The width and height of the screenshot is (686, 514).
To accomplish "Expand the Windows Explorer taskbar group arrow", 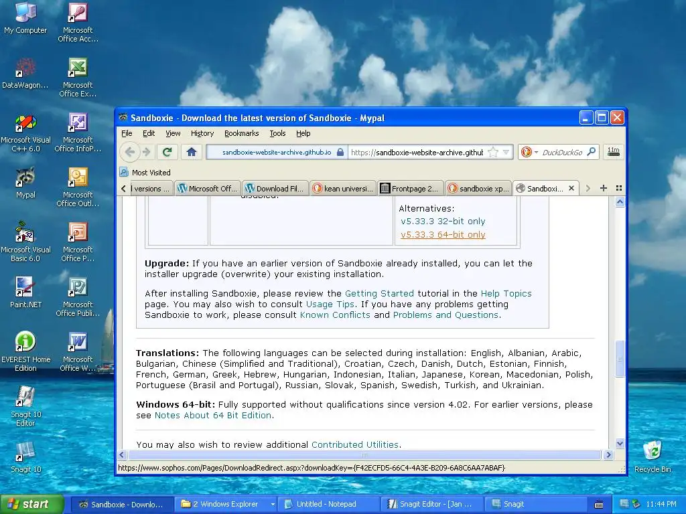I will pos(272,504).
